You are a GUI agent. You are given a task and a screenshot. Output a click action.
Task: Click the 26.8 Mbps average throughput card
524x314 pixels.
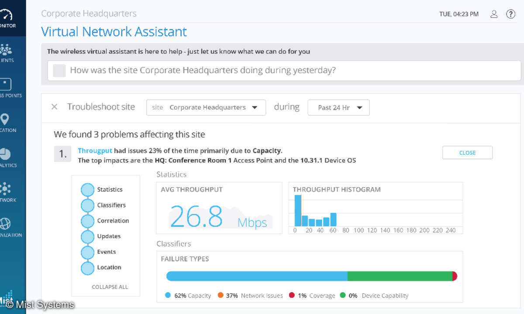[x=219, y=208]
